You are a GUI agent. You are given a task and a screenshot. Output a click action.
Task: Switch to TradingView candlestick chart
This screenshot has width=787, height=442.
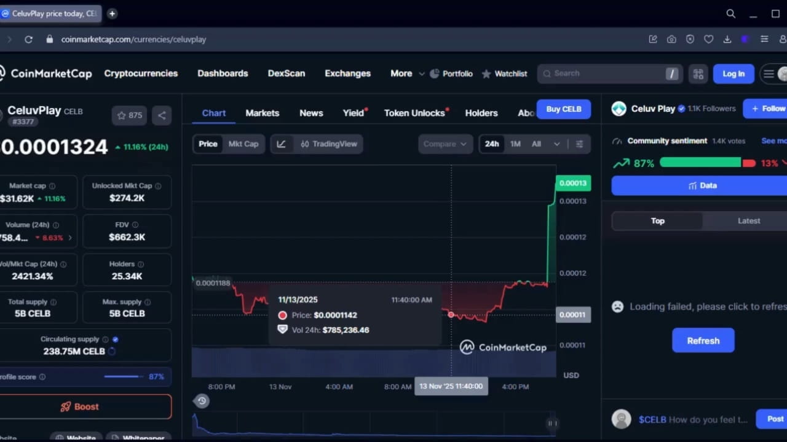click(328, 144)
